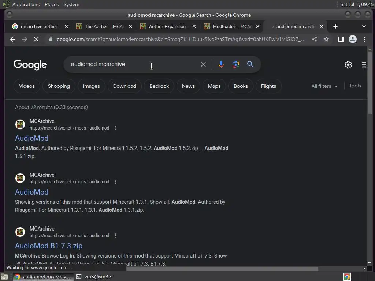This screenshot has height=281, width=375.
Task: Click the Google logo
Action: click(x=30, y=64)
